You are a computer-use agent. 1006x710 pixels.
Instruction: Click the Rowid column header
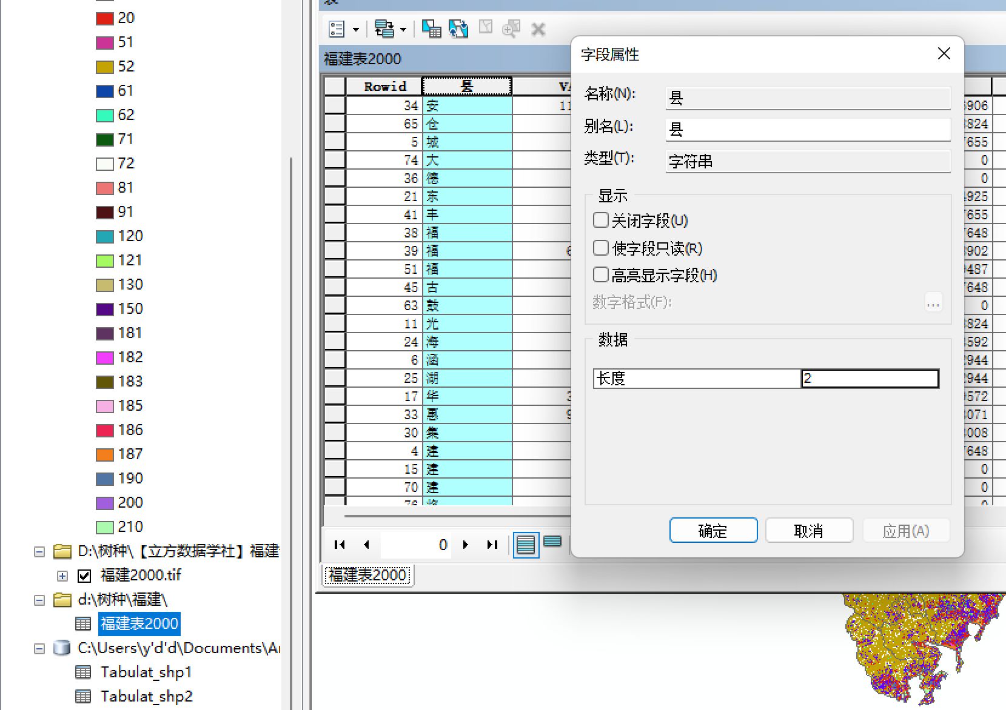click(384, 86)
